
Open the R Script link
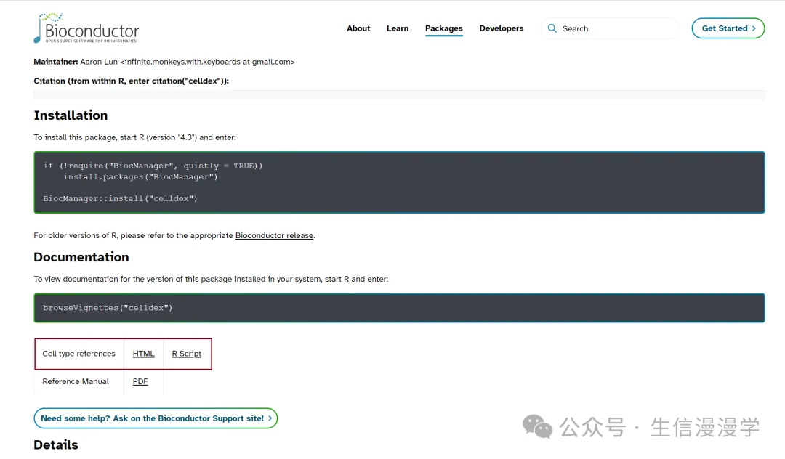point(187,354)
